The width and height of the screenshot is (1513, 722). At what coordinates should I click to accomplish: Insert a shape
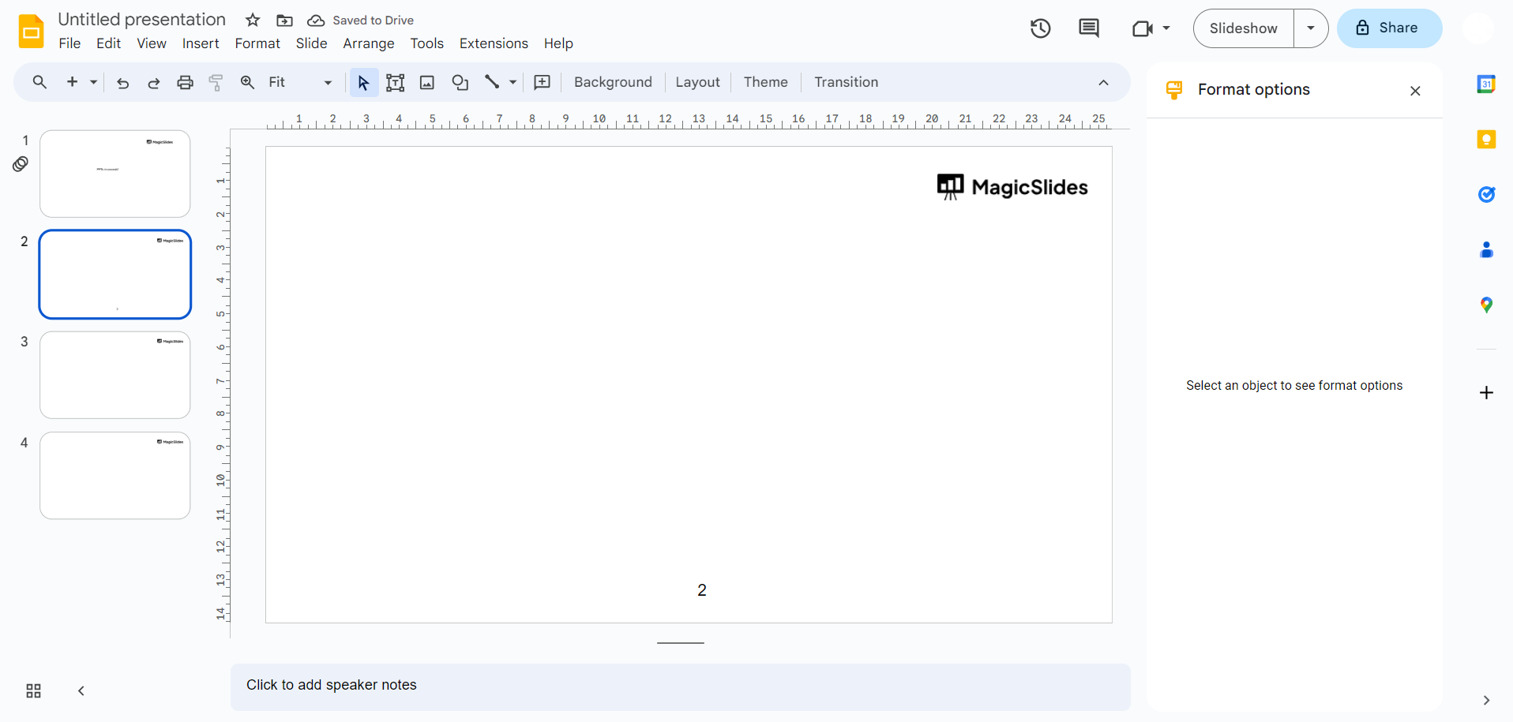(460, 82)
